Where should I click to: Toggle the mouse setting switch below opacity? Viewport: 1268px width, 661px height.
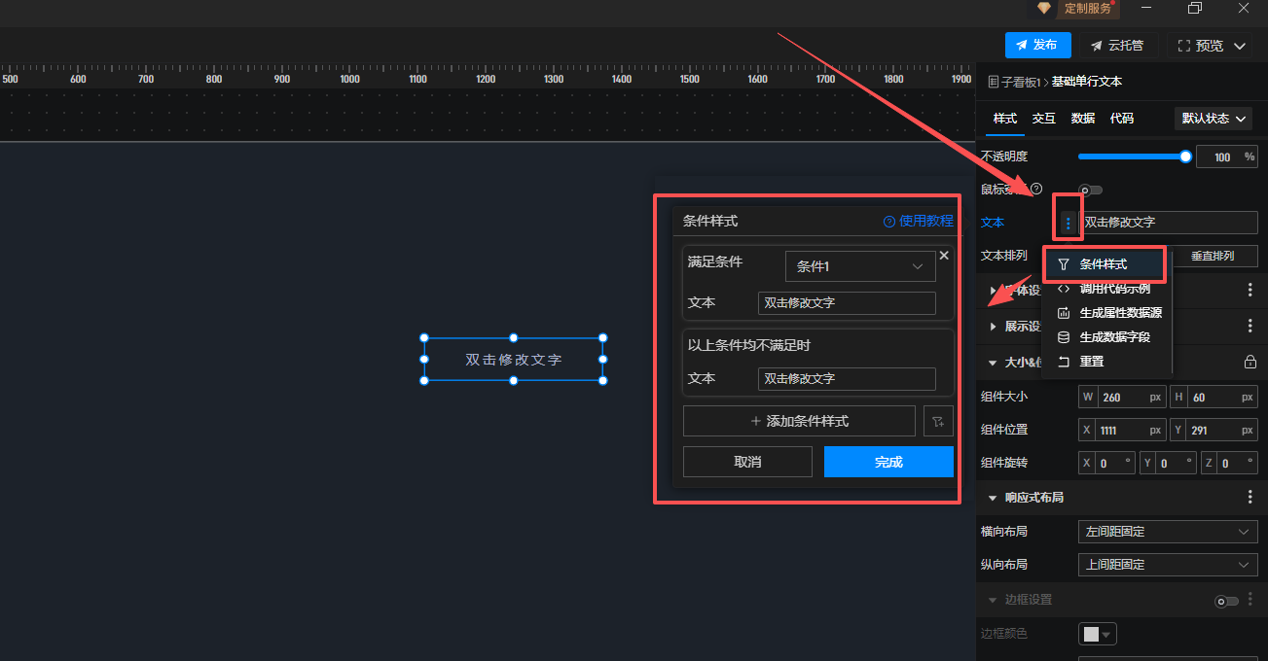tap(1090, 190)
